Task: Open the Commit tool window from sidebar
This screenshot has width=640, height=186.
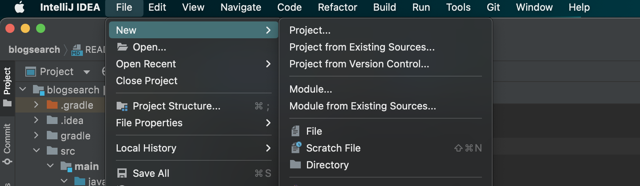Action: click(x=7, y=144)
